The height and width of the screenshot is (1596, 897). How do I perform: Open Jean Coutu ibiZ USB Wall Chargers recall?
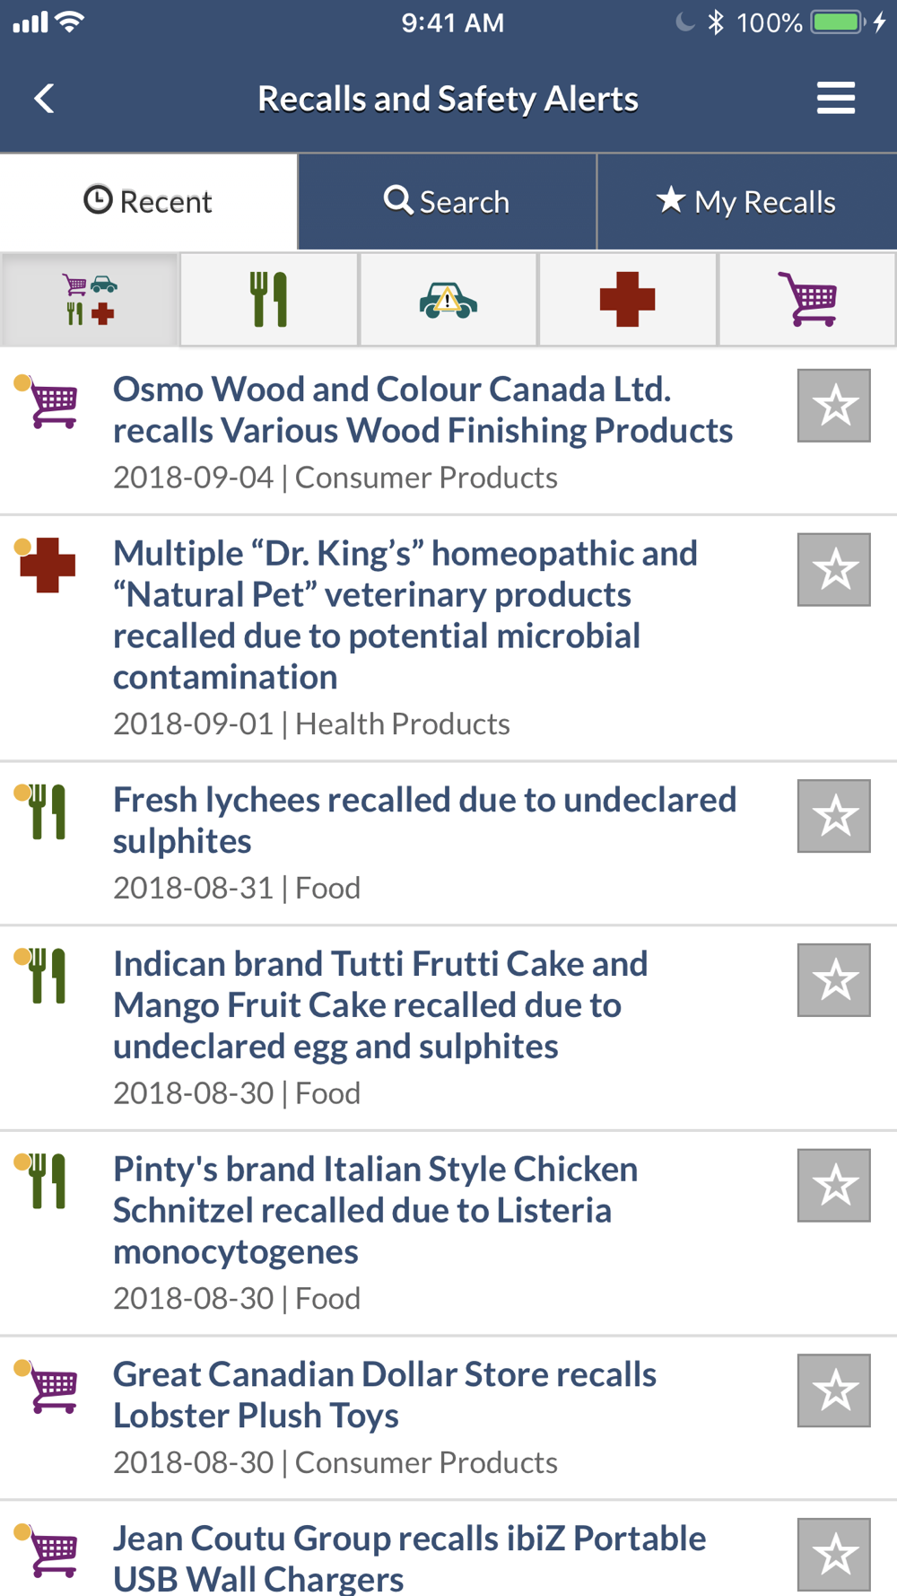(409, 1558)
